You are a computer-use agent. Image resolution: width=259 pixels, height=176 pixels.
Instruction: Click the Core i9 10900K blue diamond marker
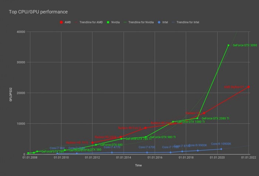pyautogui.click(x=221, y=149)
